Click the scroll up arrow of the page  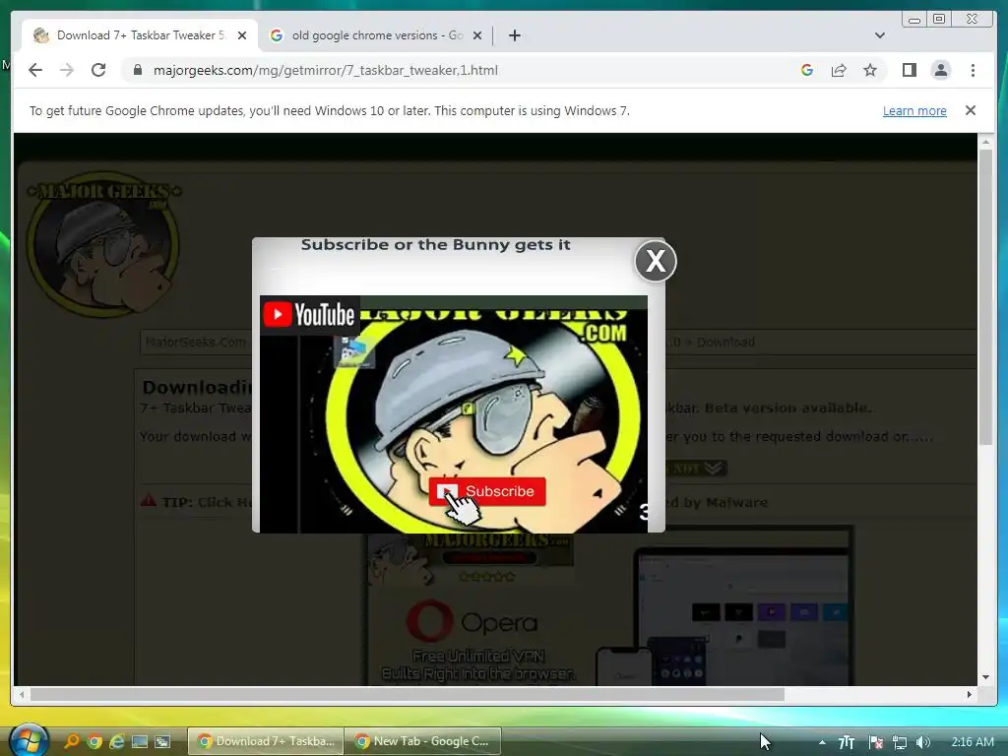[x=985, y=141]
